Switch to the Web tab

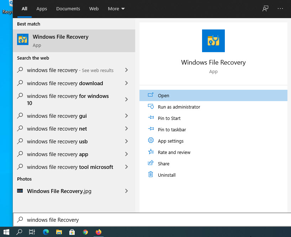[x=94, y=9]
